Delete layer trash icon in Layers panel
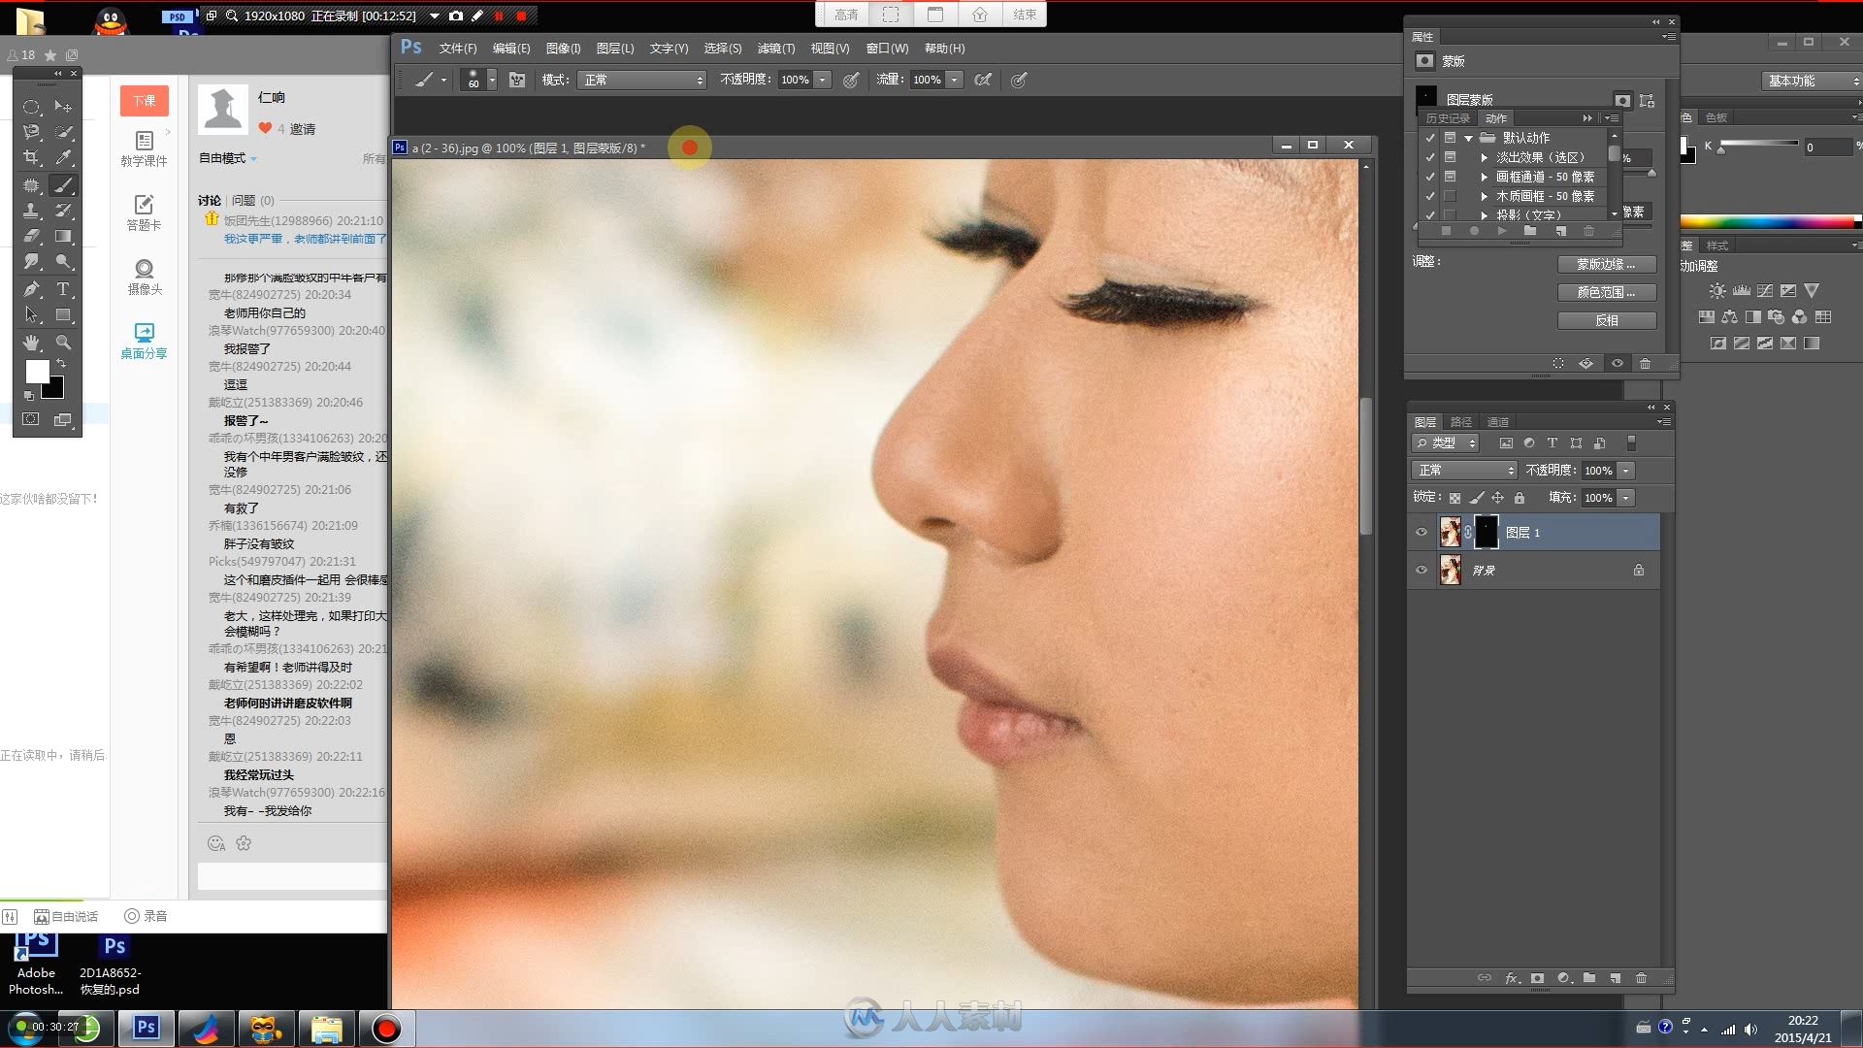The image size is (1863, 1048). click(x=1642, y=978)
